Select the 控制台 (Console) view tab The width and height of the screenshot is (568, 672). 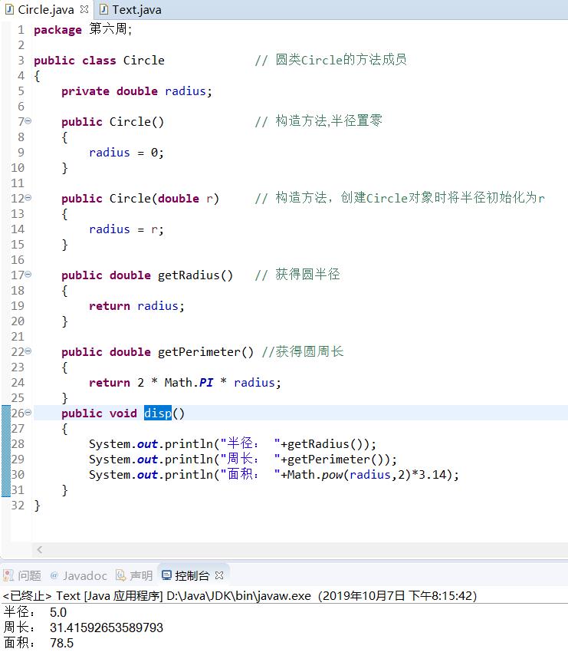192,575
